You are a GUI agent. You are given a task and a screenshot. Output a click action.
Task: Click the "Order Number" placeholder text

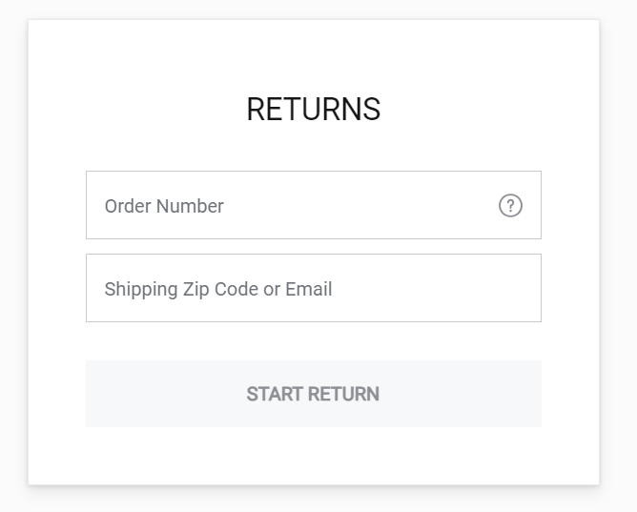(164, 206)
